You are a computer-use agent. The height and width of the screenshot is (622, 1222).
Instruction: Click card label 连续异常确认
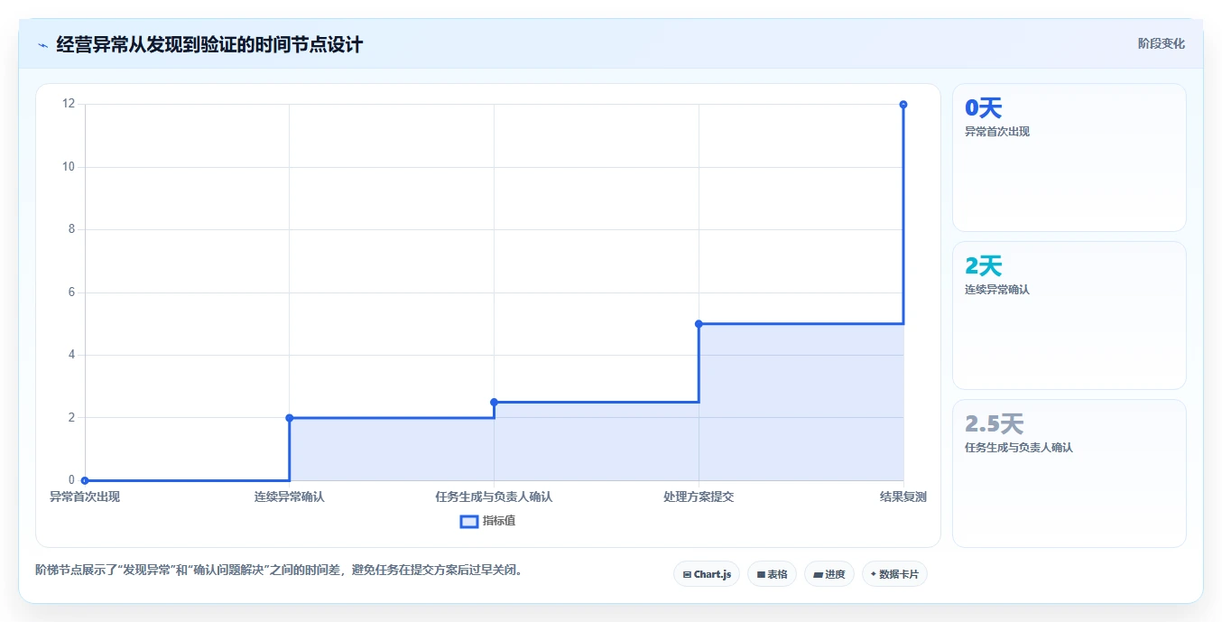click(x=997, y=290)
